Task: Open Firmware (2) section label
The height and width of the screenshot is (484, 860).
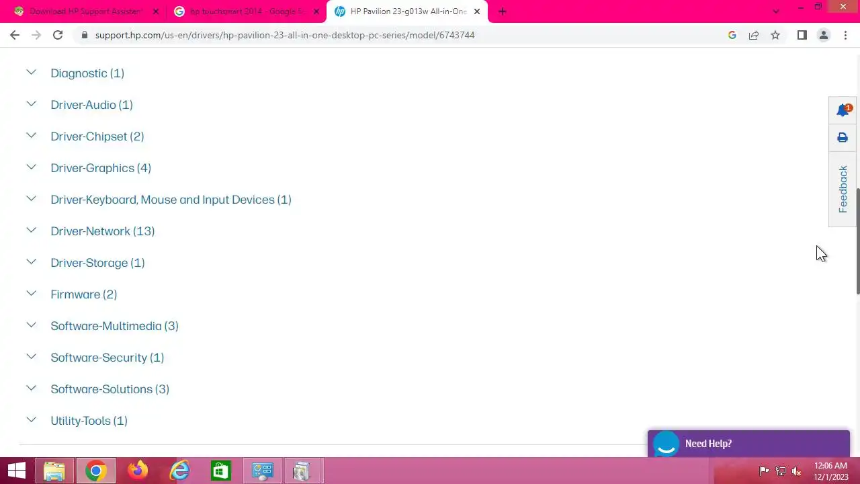Action: click(84, 294)
